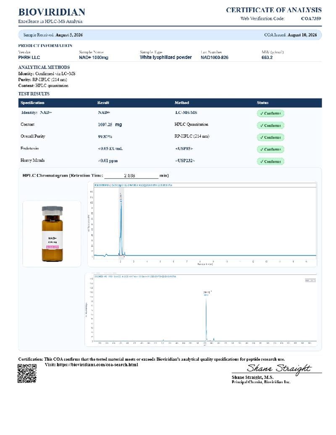Click the Retention Time field showing 2.038
Screen dimensions: 336x435
pyautogui.click(x=131, y=175)
